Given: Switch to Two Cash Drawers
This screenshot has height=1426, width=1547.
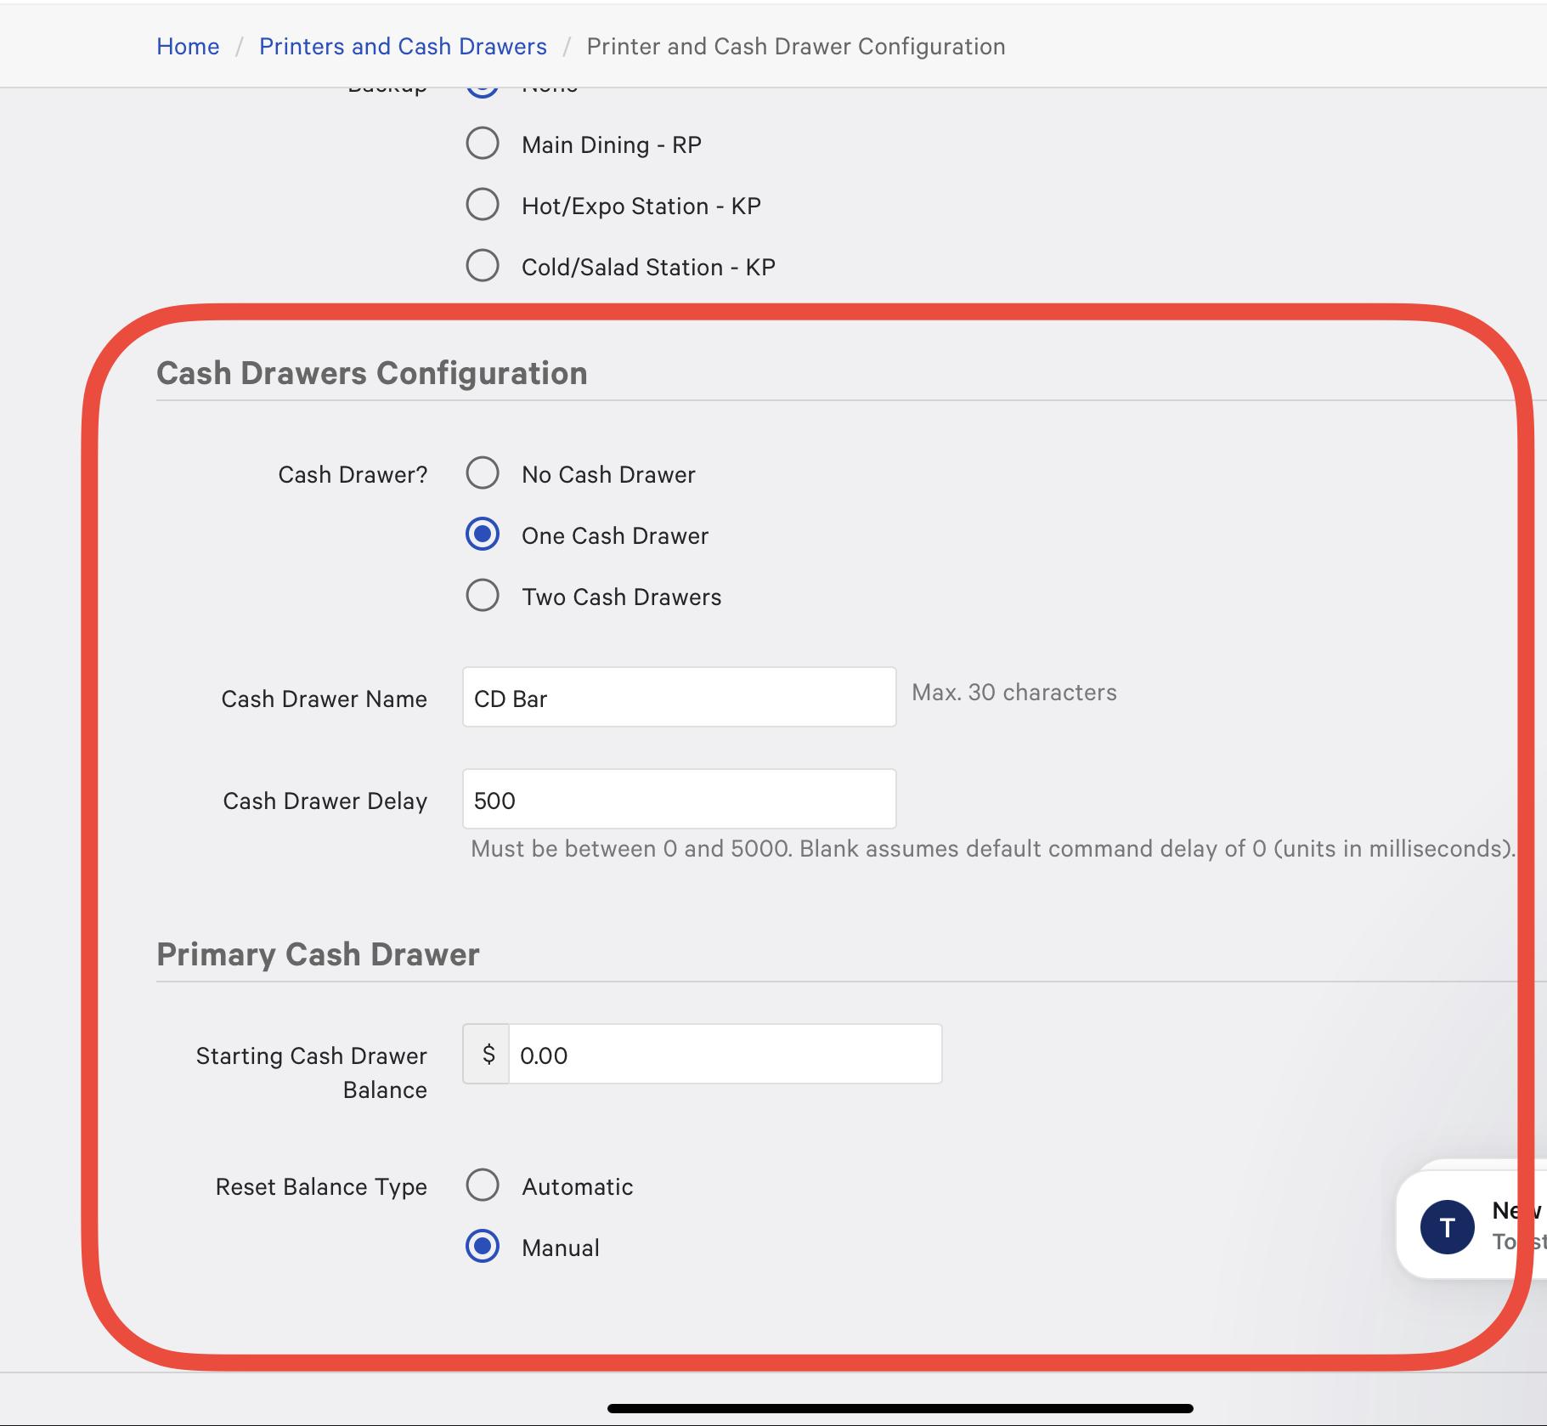Looking at the screenshot, I should 483,596.
